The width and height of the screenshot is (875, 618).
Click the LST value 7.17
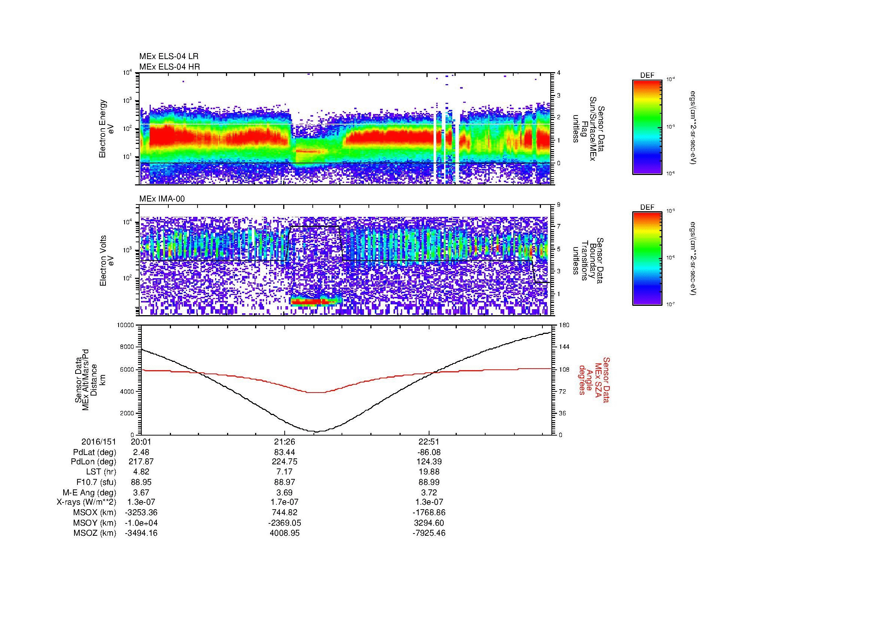pos(285,472)
